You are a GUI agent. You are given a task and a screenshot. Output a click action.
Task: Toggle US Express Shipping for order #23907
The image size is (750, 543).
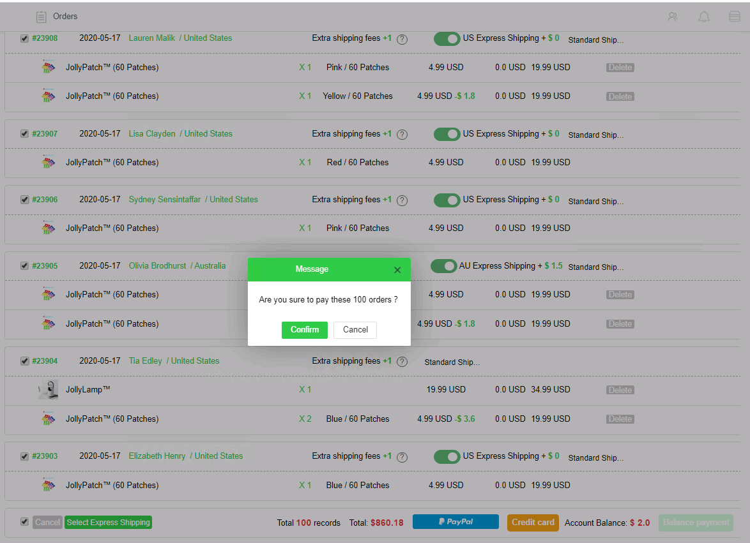pos(447,134)
